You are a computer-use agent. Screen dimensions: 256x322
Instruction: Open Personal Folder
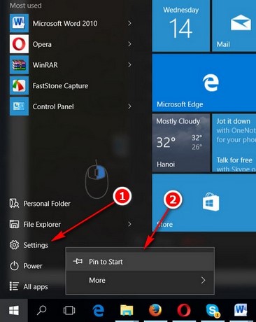pos(40,204)
